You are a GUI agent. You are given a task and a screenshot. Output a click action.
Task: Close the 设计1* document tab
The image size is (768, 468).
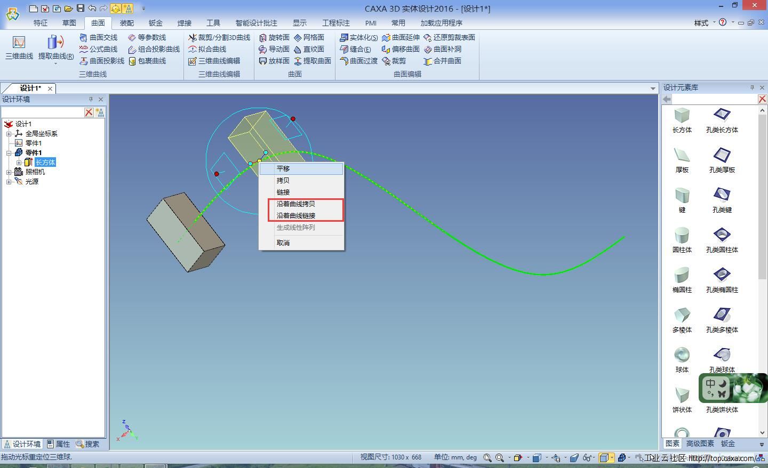coord(50,88)
